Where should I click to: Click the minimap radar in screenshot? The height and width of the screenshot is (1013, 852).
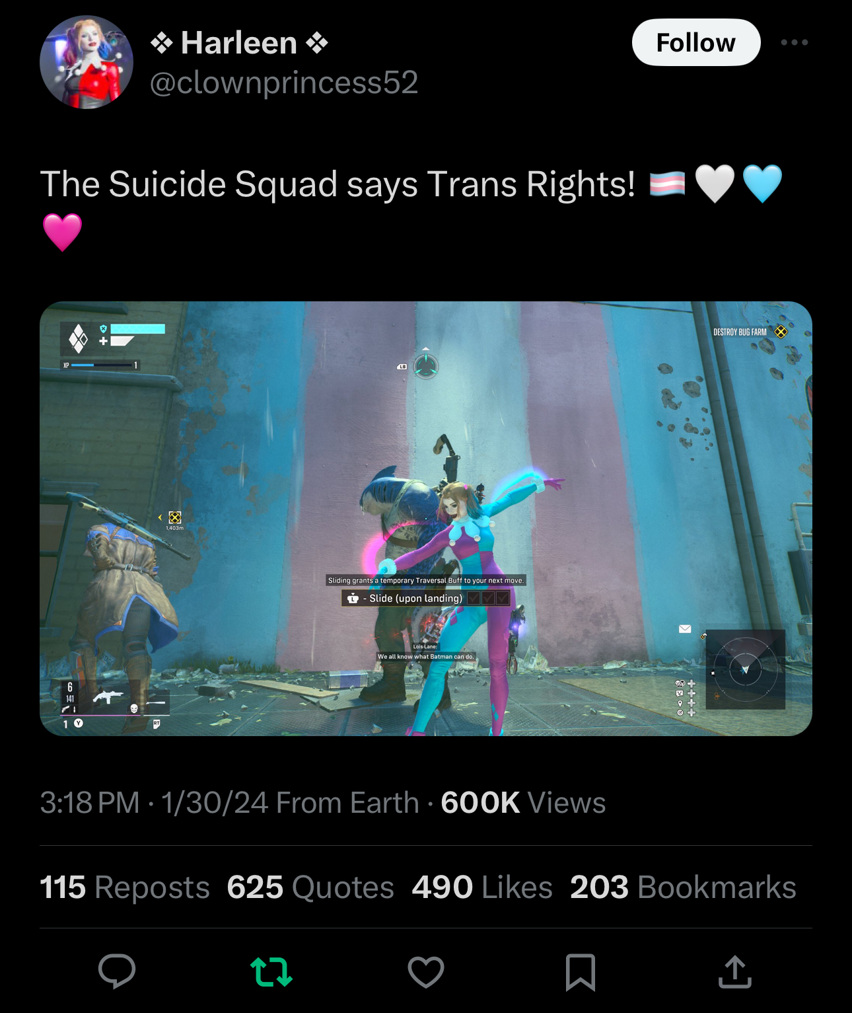(x=745, y=669)
